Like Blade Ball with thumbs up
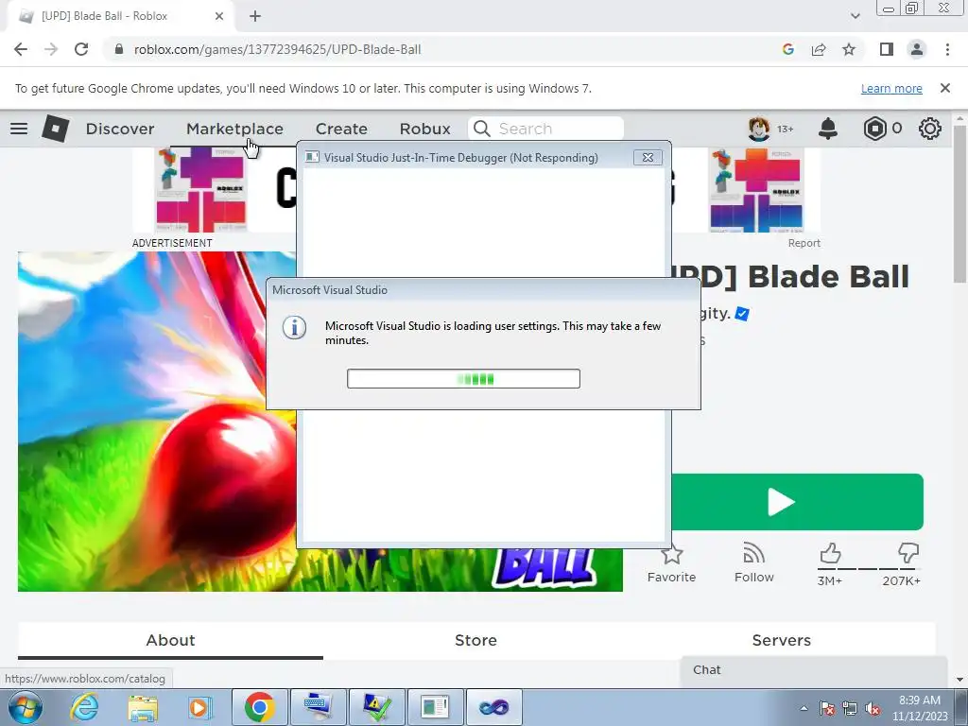 click(830, 553)
